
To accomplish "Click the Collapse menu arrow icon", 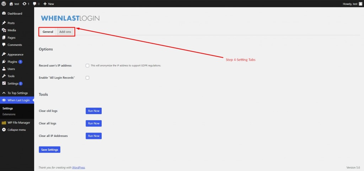I will pos(4,130).
